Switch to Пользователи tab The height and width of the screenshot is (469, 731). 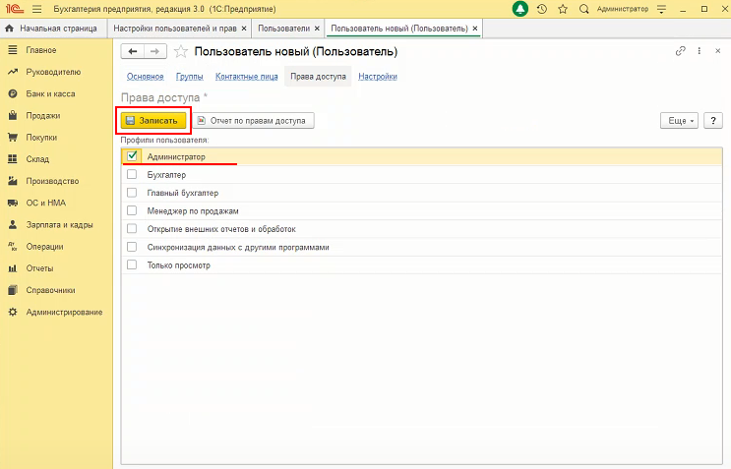click(x=284, y=29)
